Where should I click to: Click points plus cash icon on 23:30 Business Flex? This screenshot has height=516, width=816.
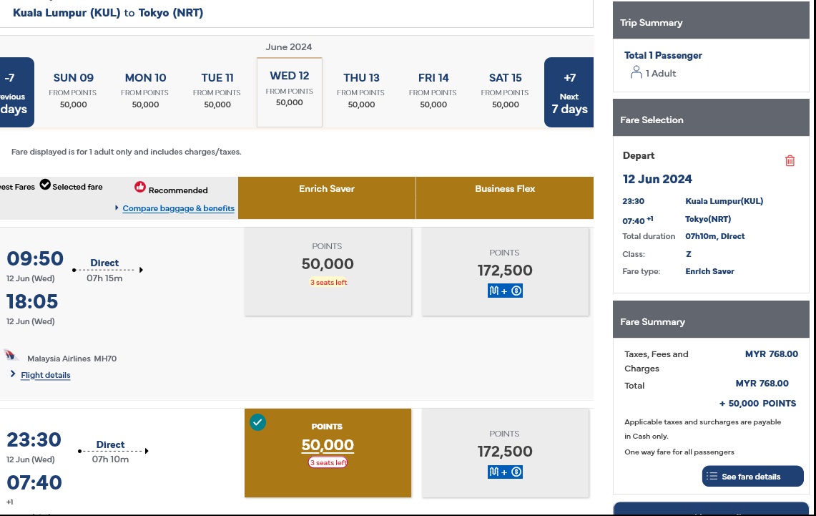coord(505,472)
